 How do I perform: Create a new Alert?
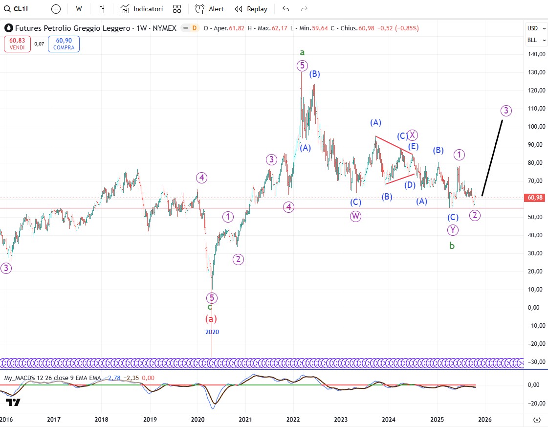click(x=209, y=9)
